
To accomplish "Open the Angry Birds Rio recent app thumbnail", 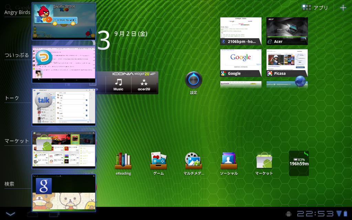I will pos(64,21).
